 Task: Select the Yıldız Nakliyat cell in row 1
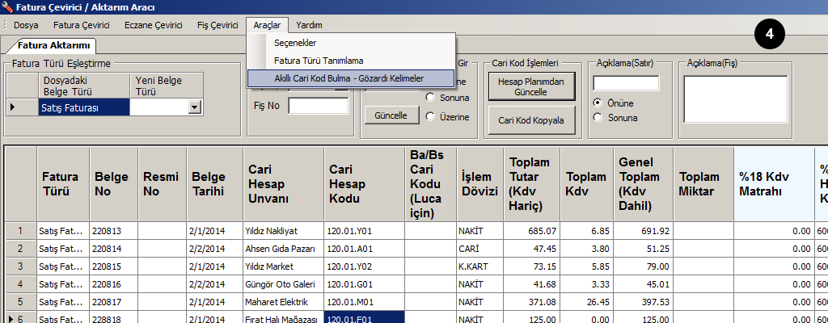(x=281, y=231)
